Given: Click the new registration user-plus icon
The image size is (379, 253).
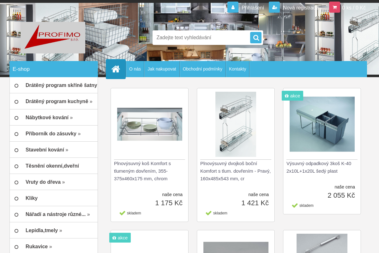Looking at the screenshot, I should pos(274,7).
